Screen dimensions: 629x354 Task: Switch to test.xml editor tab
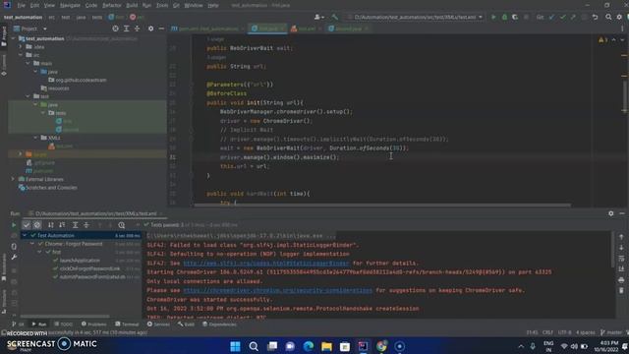[x=306, y=29]
